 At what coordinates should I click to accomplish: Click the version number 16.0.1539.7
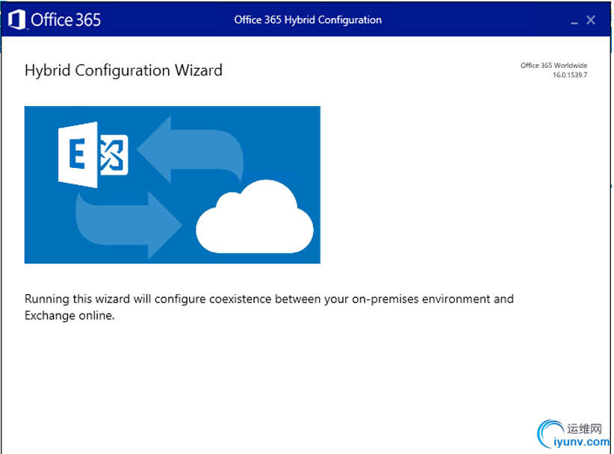tap(570, 75)
